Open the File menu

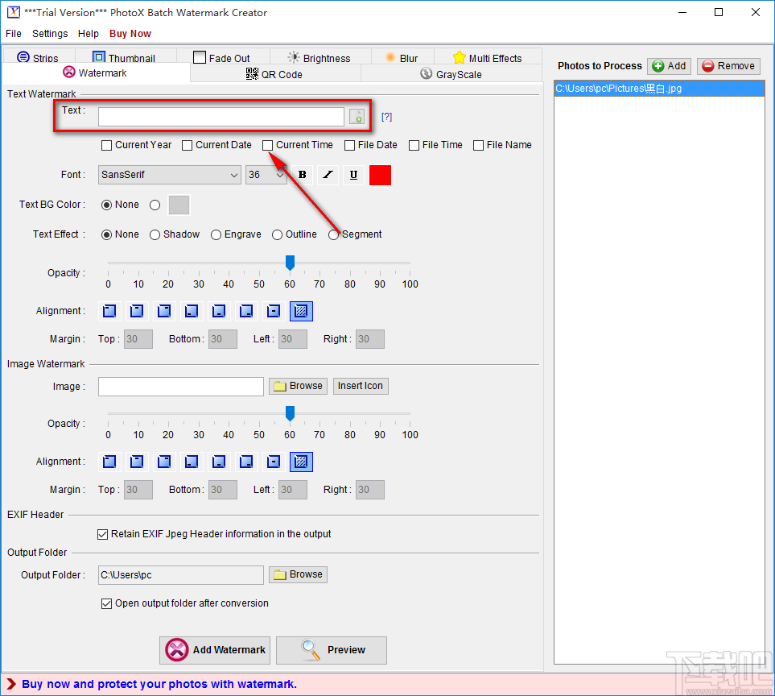14,34
